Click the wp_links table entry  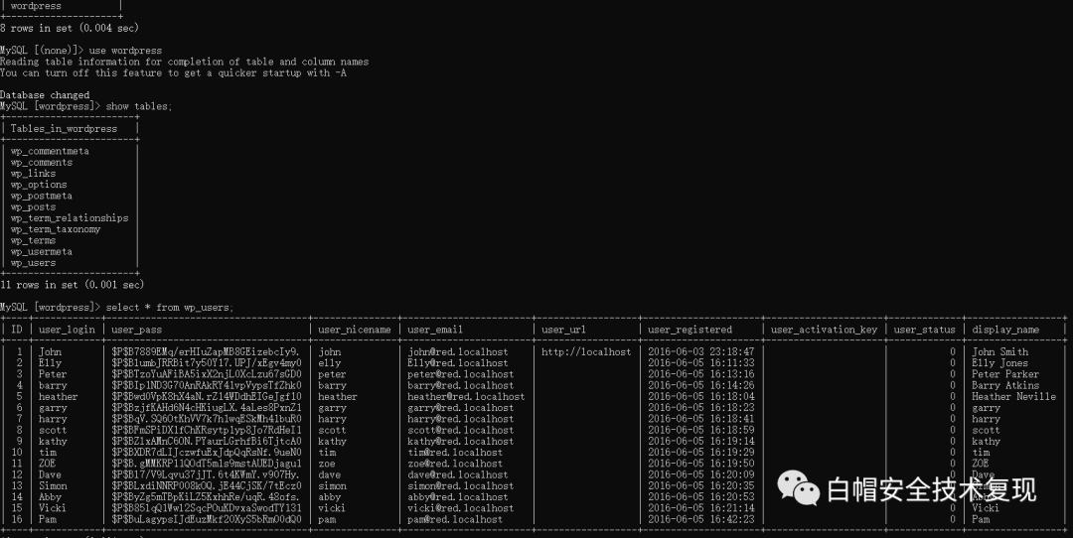pos(33,174)
